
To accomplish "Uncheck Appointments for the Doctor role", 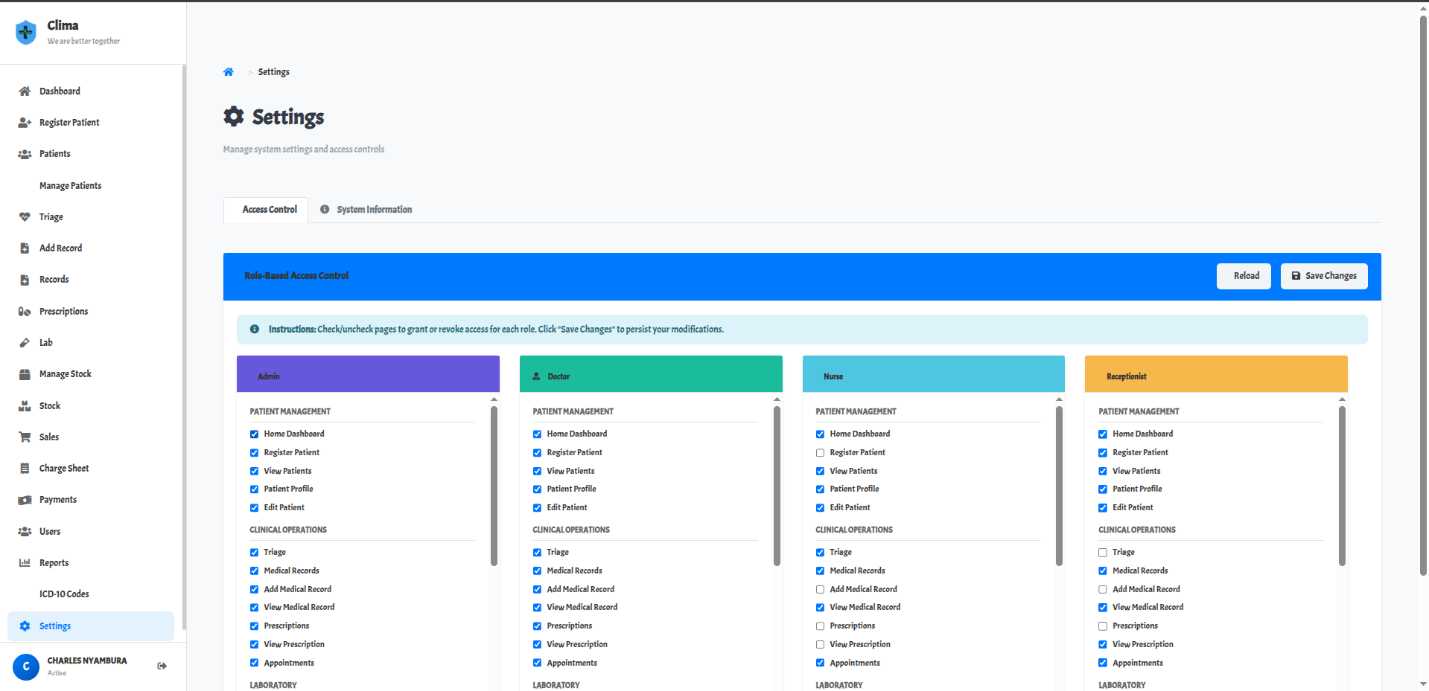I will tap(537, 663).
